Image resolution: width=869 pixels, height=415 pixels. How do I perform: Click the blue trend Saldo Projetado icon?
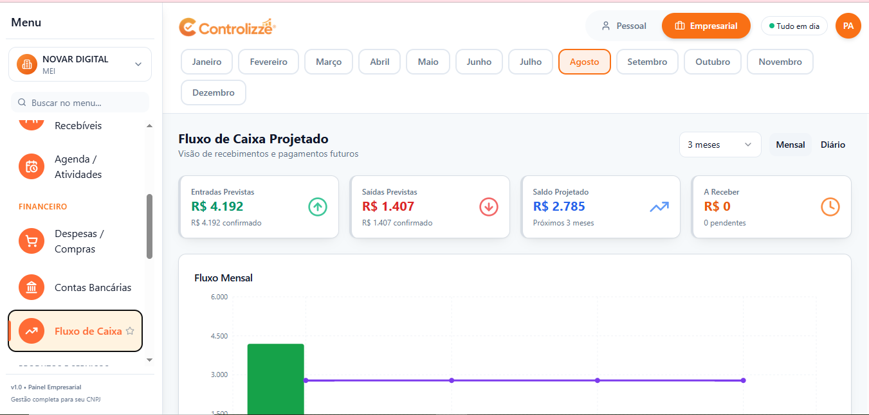659,207
